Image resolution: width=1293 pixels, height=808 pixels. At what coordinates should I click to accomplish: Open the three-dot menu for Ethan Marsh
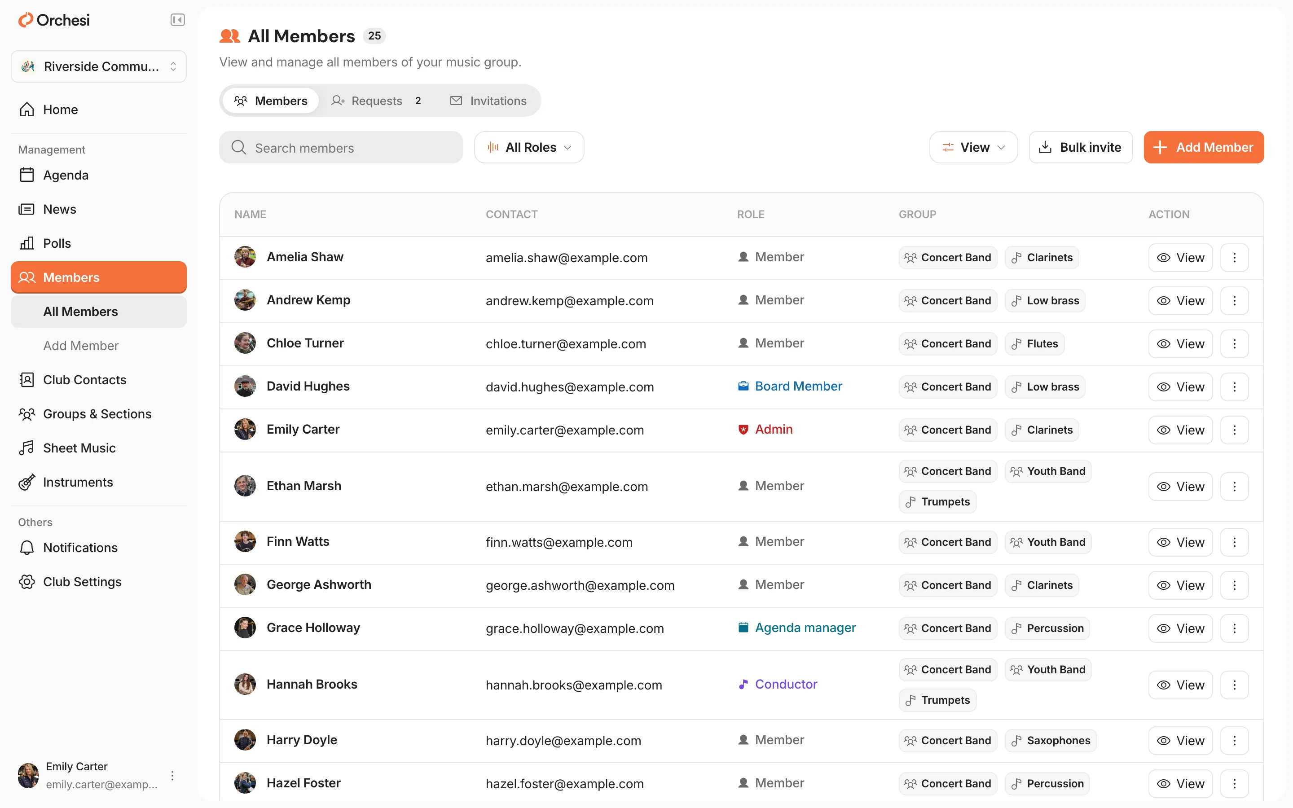(1234, 486)
